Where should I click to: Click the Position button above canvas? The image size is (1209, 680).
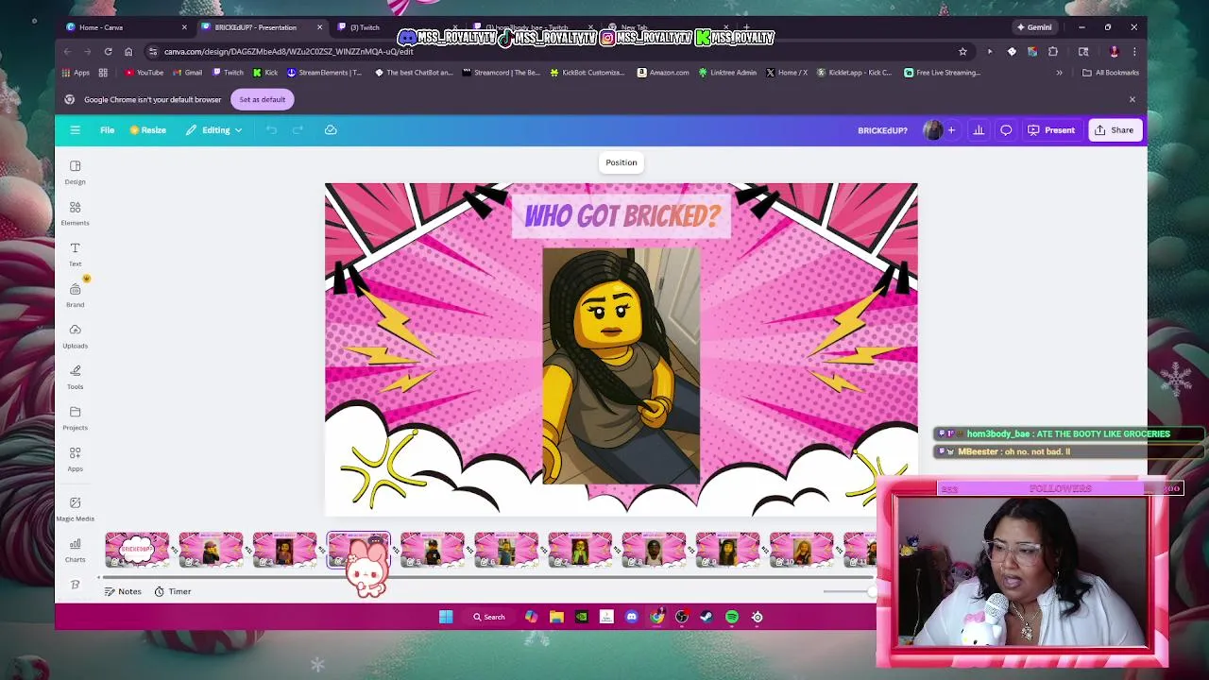(622, 162)
